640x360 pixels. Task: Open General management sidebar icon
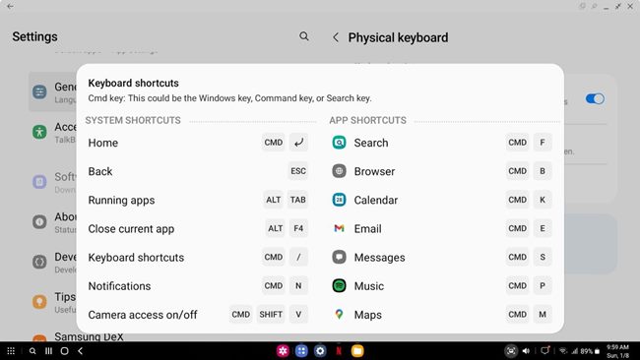pos(39,91)
